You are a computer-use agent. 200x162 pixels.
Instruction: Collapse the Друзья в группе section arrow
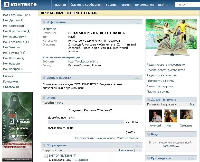[148, 100]
